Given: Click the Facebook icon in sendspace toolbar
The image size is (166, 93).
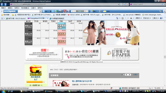Looking at the screenshot, I should click(x=68, y=11).
